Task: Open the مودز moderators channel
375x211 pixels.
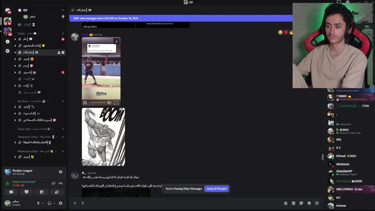Action: pyautogui.click(x=40, y=157)
